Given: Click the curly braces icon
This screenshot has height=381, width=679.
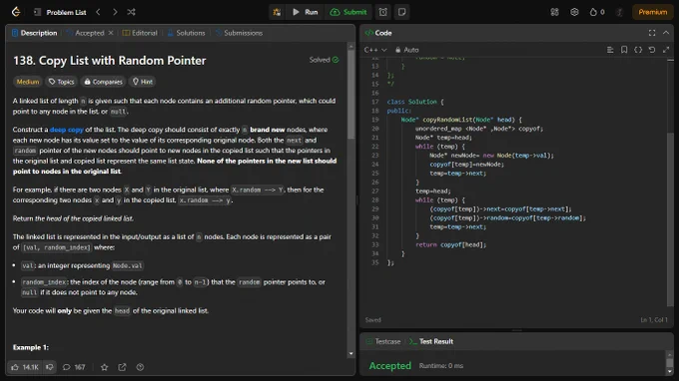Looking at the screenshot, I should 638,50.
